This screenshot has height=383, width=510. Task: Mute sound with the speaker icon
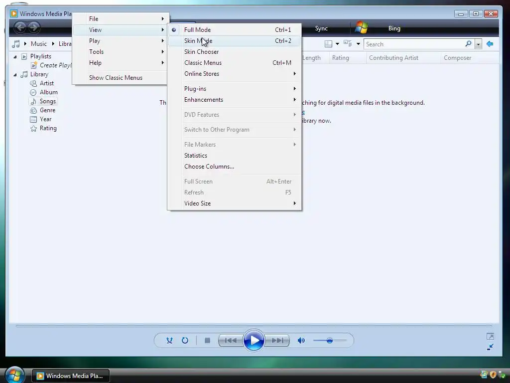[301, 340]
